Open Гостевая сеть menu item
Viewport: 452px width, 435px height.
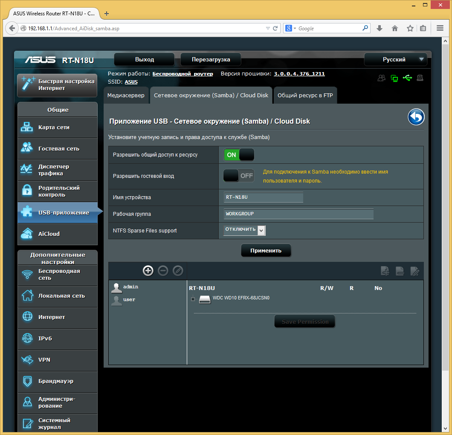point(58,149)
